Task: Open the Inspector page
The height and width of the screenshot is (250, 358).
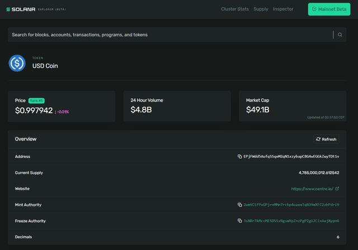Action: (x=283, y=9)
